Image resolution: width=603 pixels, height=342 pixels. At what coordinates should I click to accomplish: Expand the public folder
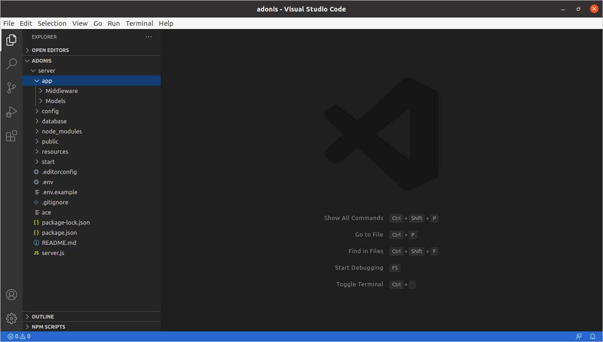37,141
